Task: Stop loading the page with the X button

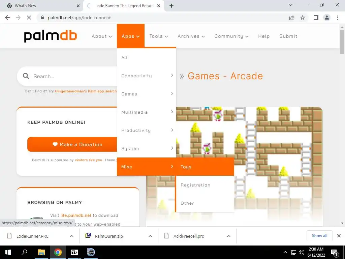Action: pyautogui.click(x=29, y=18)
